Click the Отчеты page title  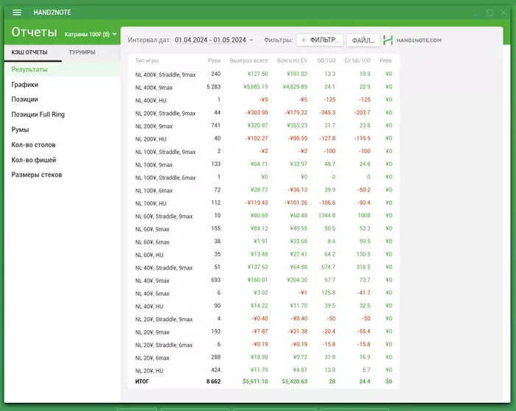click(34, 32)
